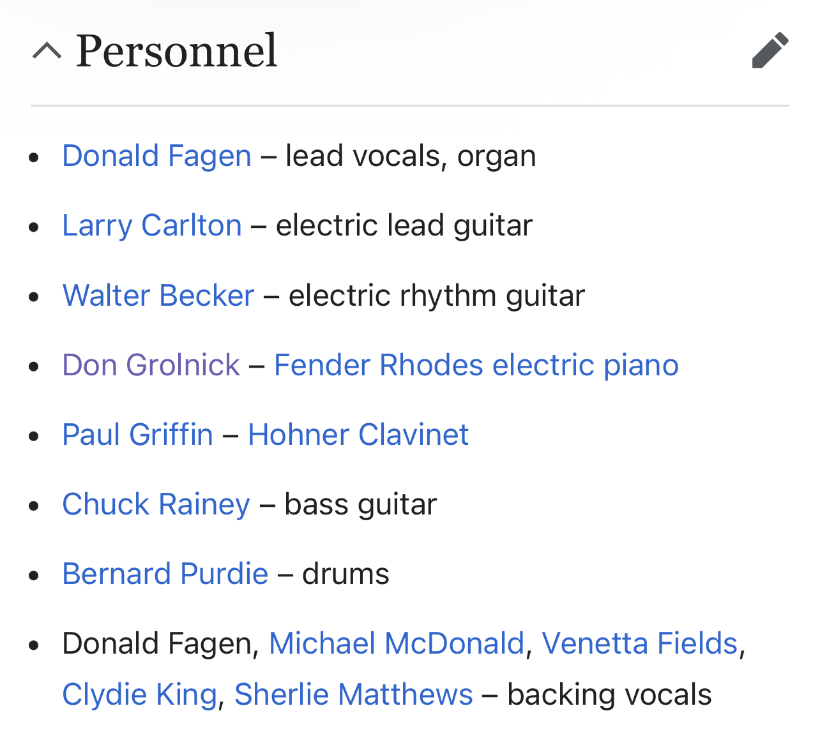Click the "electric lead guitar" text
The image size is (820, 743).
(x=404, y=225)
